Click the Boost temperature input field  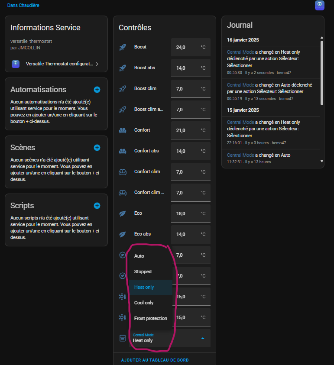click(x=184, y=47)
